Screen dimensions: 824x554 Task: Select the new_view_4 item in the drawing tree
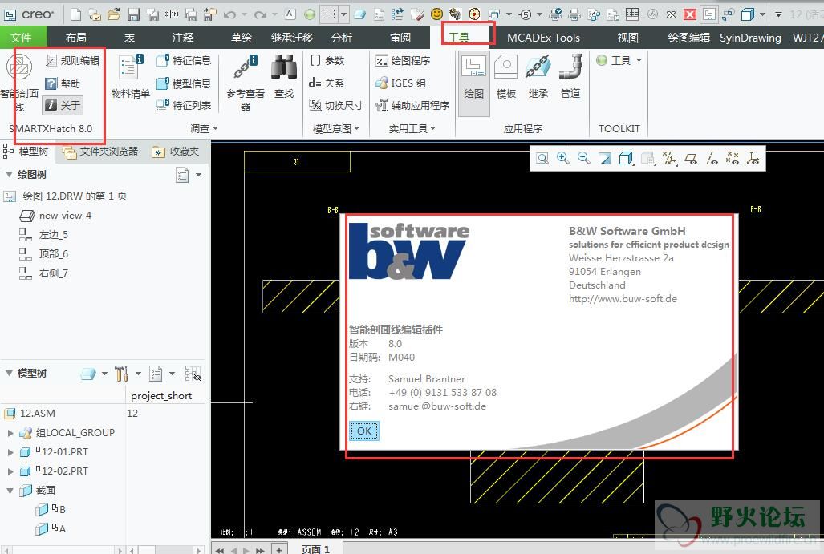tap(55, 216)
